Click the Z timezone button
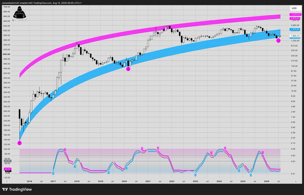This screenshot has height=195, width=304. (x=7, y=182)
